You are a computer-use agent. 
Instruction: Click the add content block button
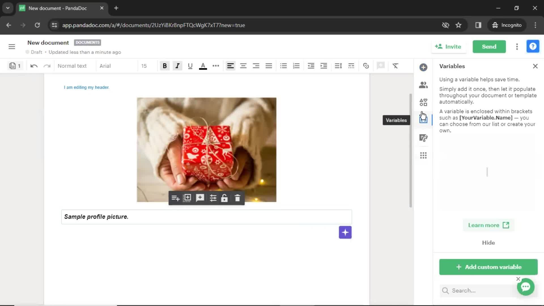click(345, 232)
